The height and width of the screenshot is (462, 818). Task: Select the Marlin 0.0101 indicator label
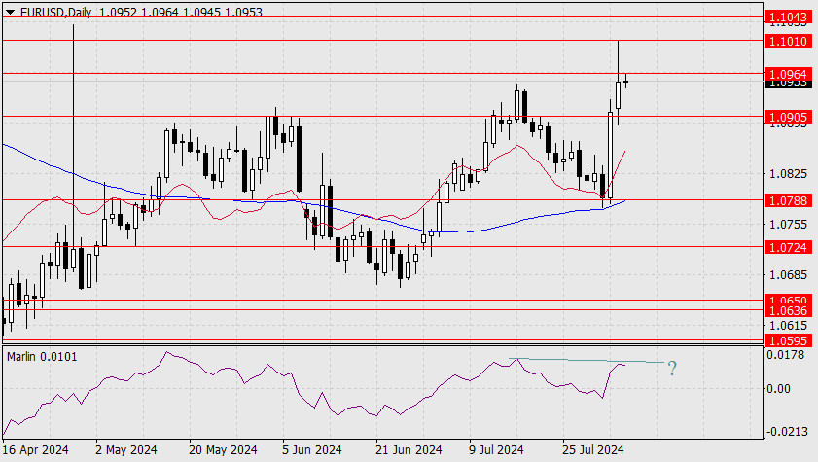(42, 357)
